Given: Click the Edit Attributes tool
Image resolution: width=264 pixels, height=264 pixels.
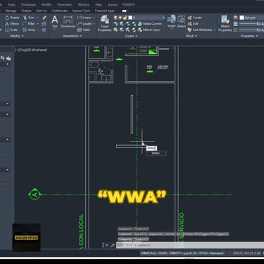Looking at the screenshot, I should 200,30.
